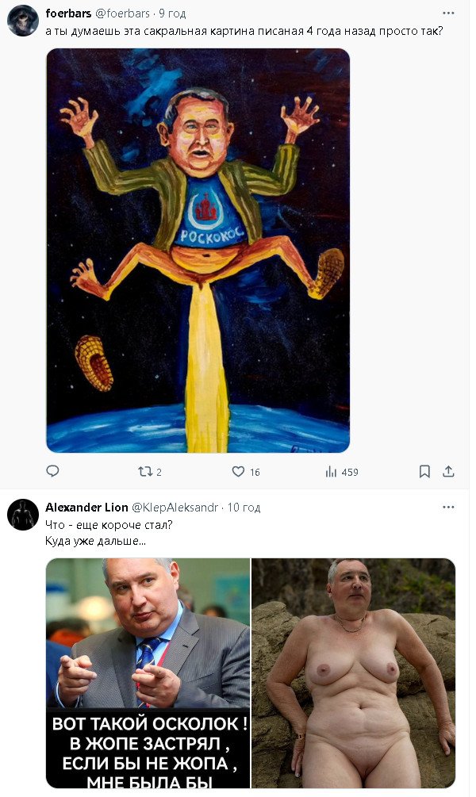Retweet the foerbars post
Viewport: 476px width, 797px height.
tap(145, 471)
